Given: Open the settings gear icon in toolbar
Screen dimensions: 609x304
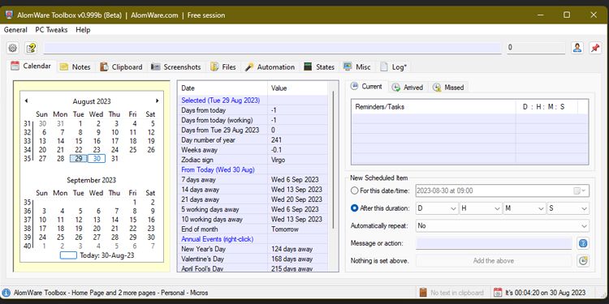Looking at the screenshot, I should (13, 48).
